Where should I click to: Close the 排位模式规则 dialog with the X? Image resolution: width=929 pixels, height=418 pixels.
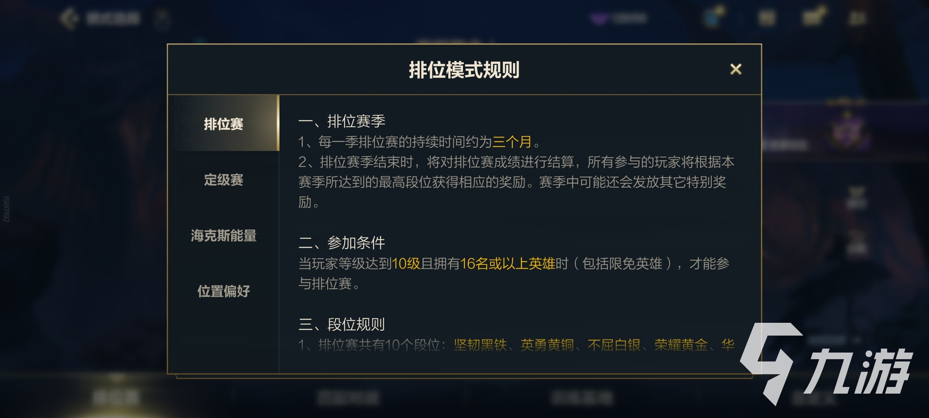coord(735,70)
